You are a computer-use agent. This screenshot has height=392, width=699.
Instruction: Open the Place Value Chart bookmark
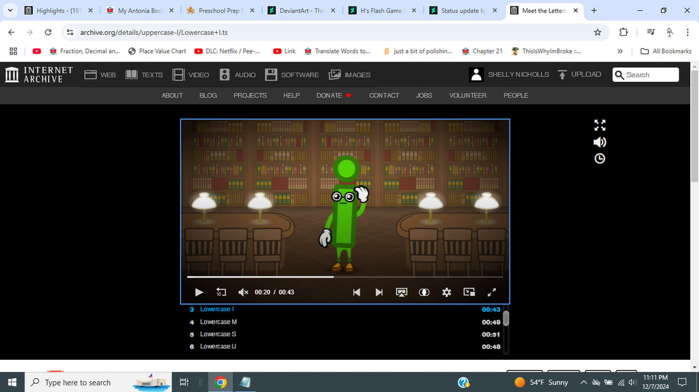pos(157,51)
